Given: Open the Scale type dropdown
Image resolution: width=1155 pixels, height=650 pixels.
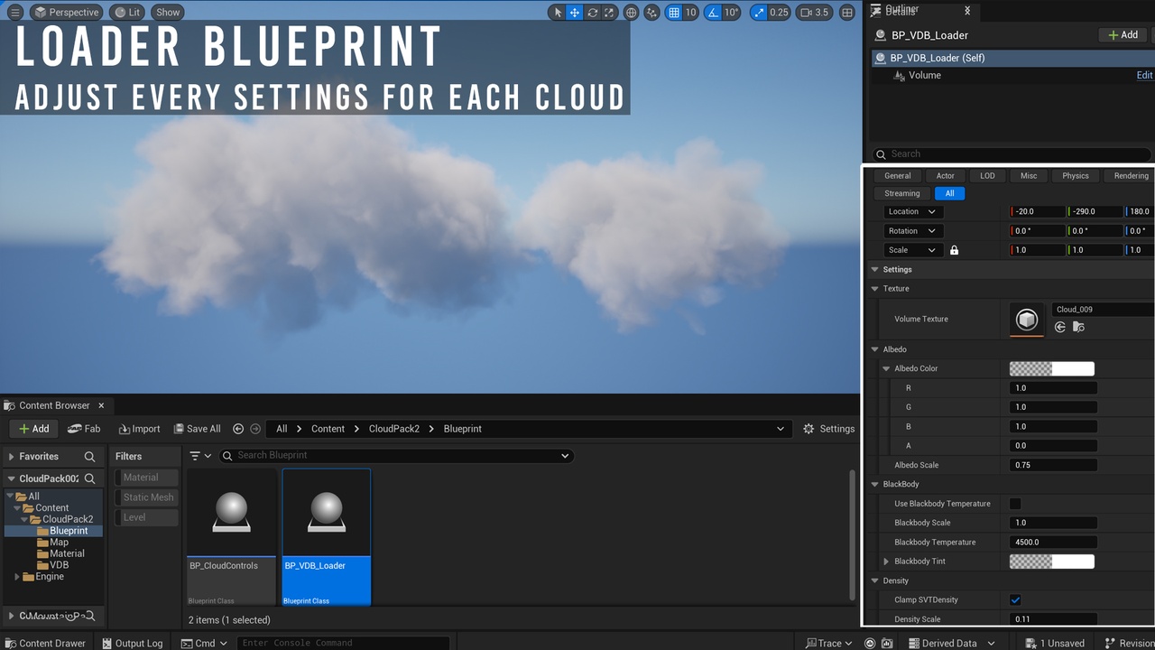Looking at the screenshot, I should pyautogui.click(x=912, y=250).
